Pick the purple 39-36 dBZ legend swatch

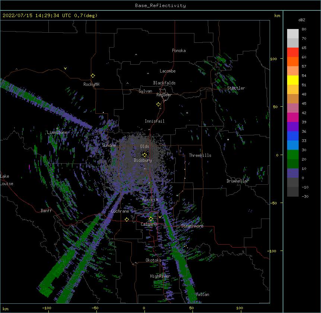point(293,127)
